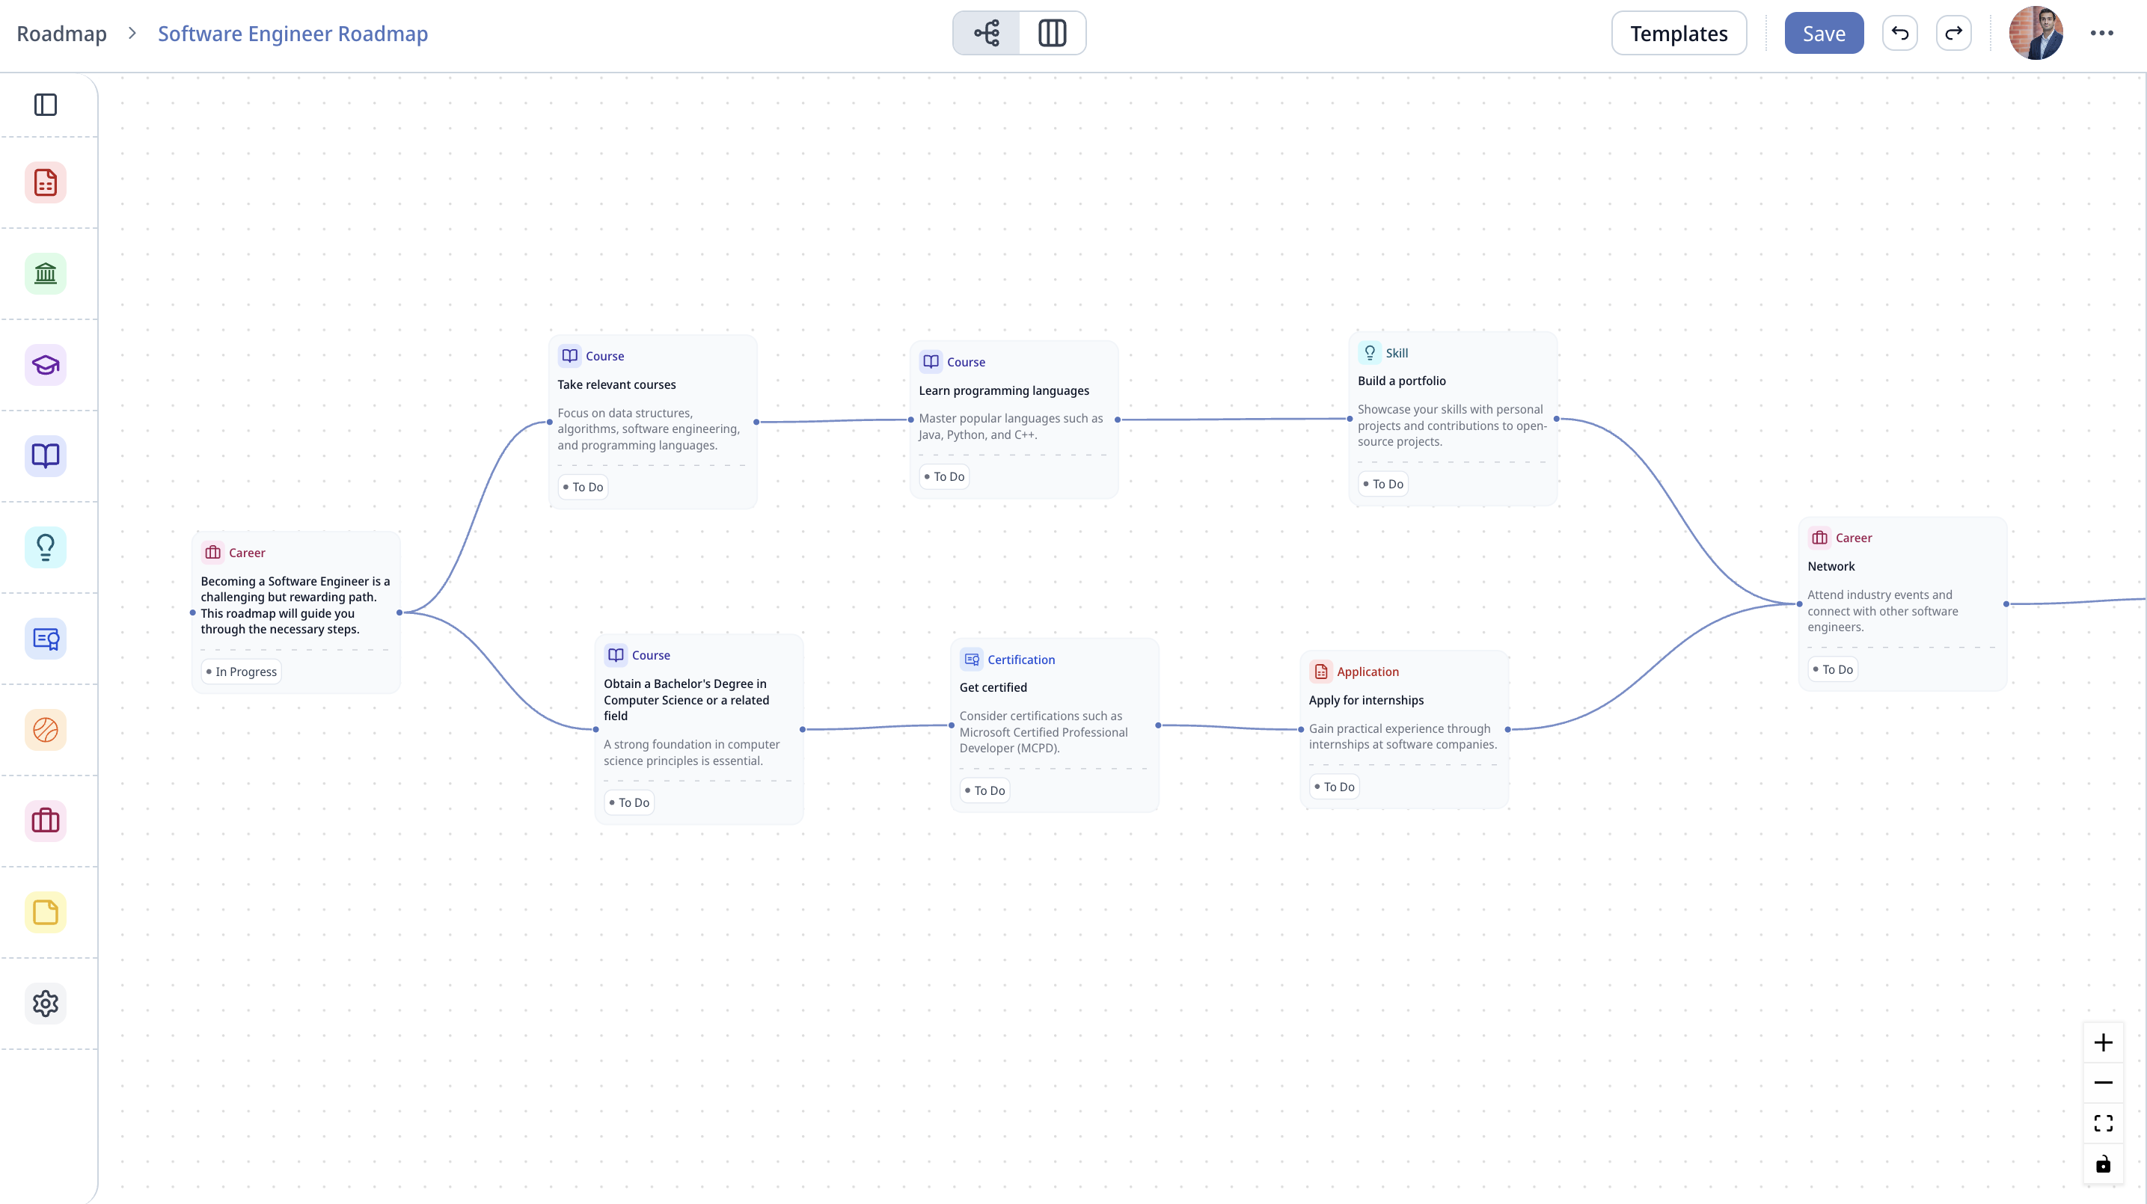The image size is (2147, 1204).
Task: Select the orange basketball sidebar icon
Action: click(45, 730)
